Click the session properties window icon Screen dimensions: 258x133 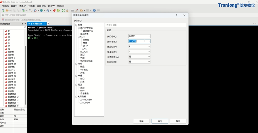click(x=23, y=11)
